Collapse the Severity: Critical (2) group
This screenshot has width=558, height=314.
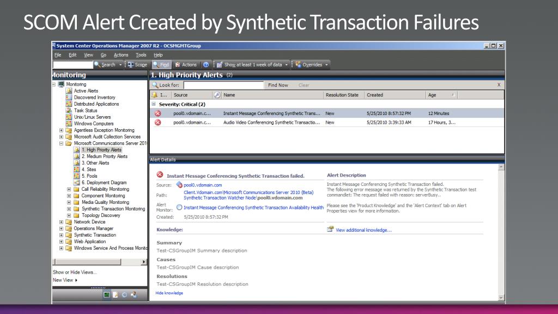point(153,104)
